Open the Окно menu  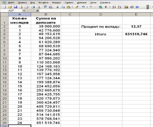tap(93, 3)
